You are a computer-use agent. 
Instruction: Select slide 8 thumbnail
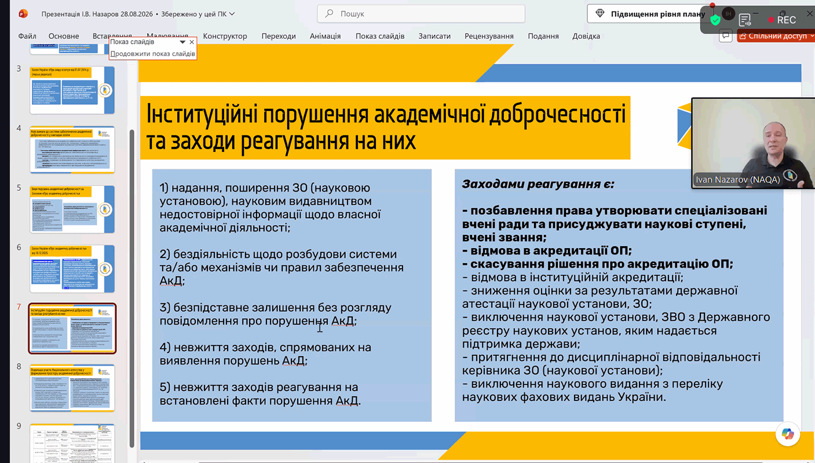[x=72, y=388]
